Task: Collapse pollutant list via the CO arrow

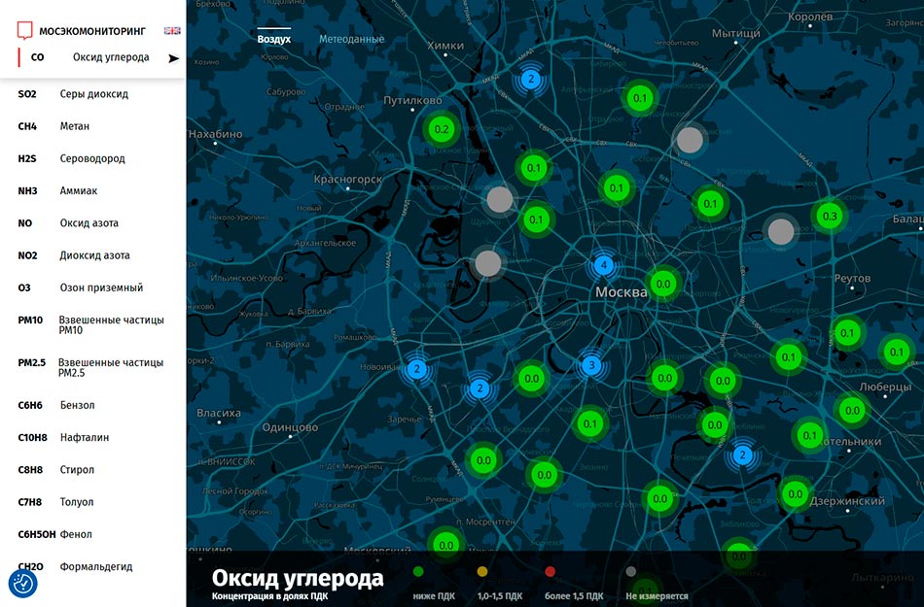Action: pyautogui.click(x=173, y=58)
